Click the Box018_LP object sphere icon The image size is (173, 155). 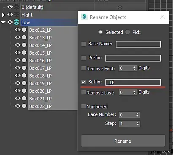coord(24,75)
